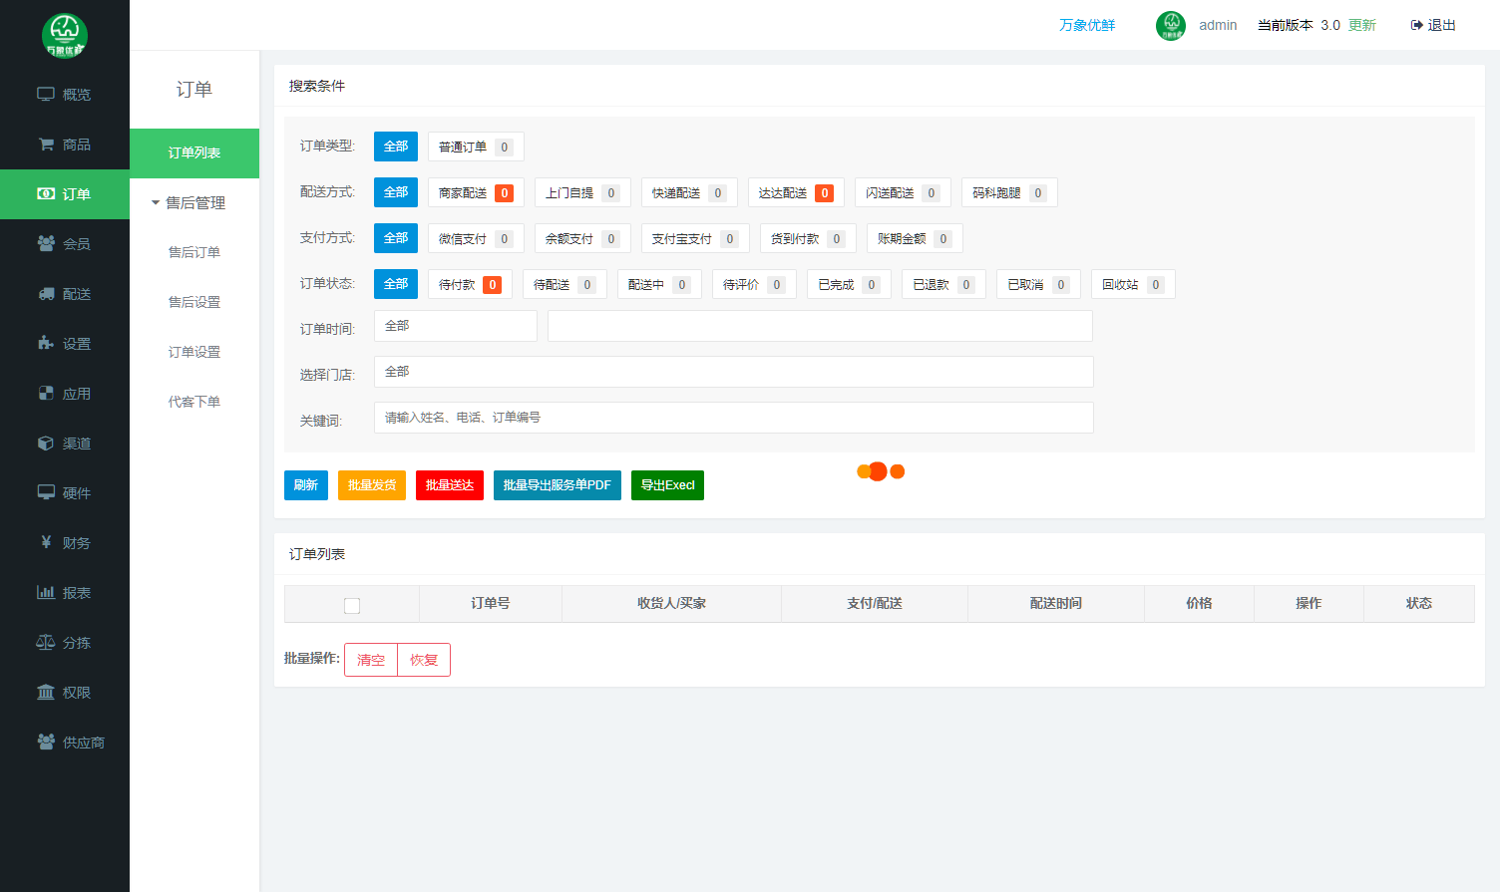The image size is (1500, 892).
Task: Click the bar chart icon for 报表
Action: coord(46,592)
